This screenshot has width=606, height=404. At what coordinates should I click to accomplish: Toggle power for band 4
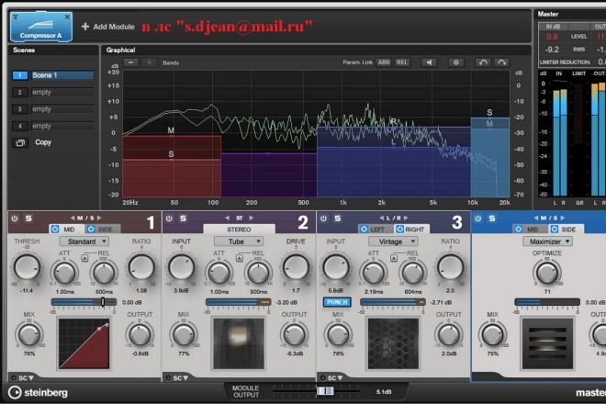coord(478,219)
